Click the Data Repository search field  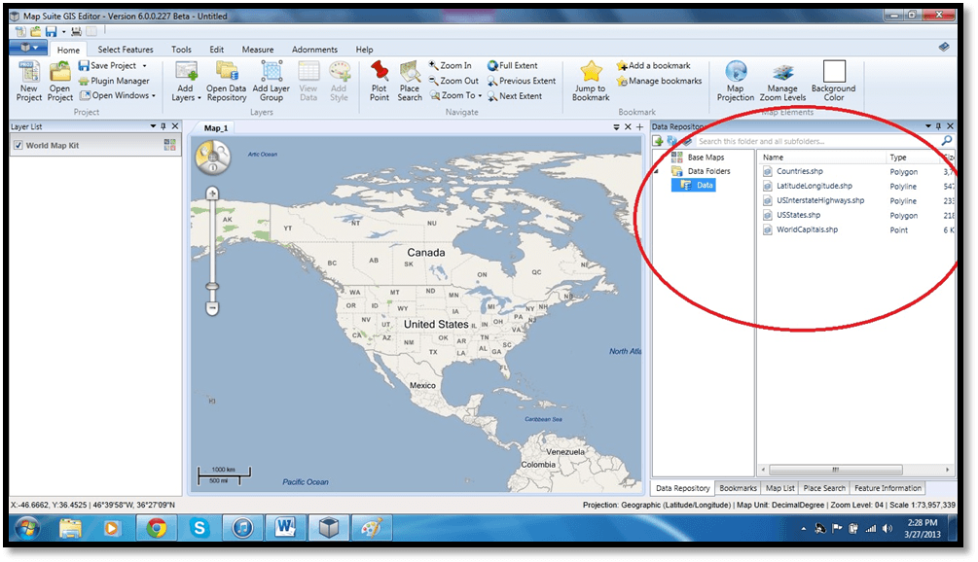(815, 142)
